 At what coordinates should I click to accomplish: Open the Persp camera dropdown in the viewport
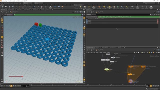[75, 17]
